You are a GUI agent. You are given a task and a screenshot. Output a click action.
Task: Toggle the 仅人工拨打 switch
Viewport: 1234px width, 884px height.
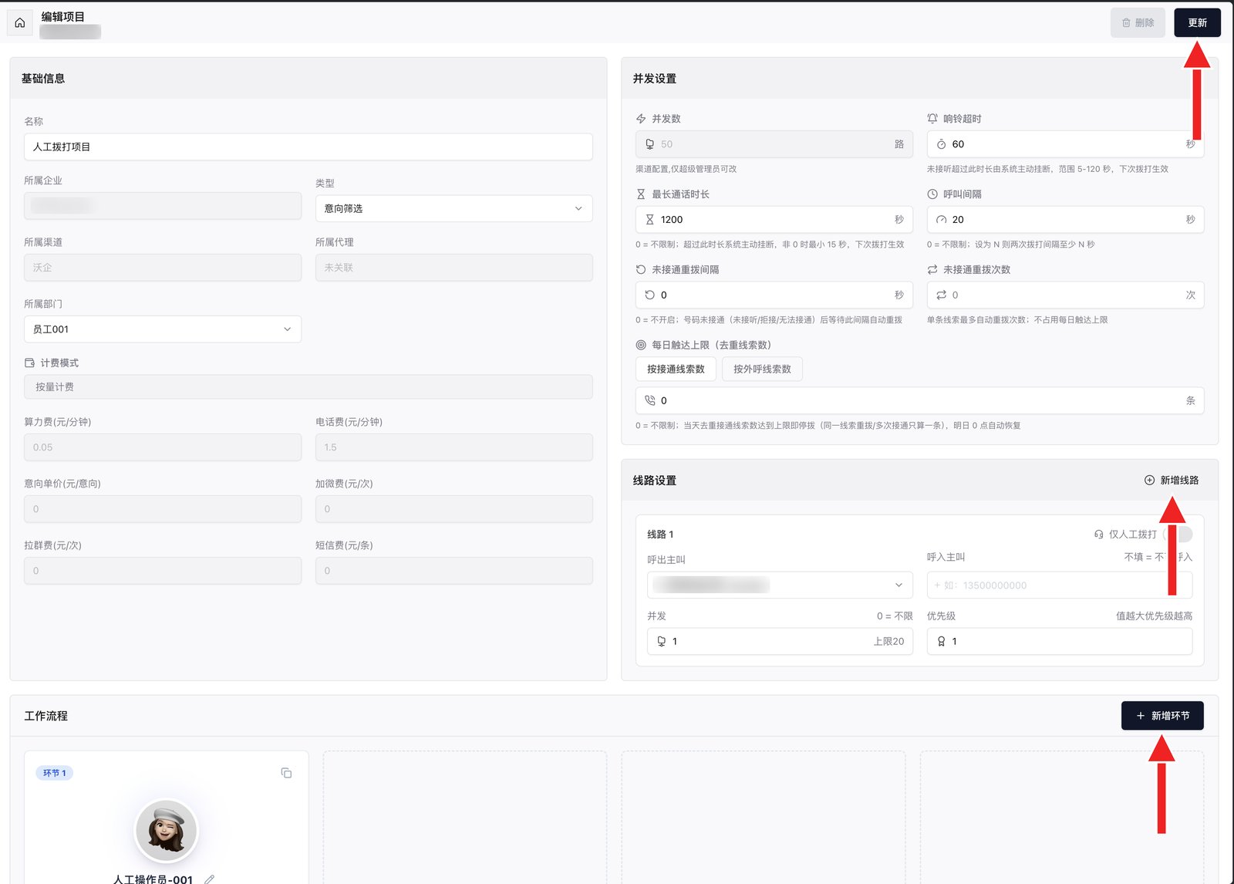1178,534
